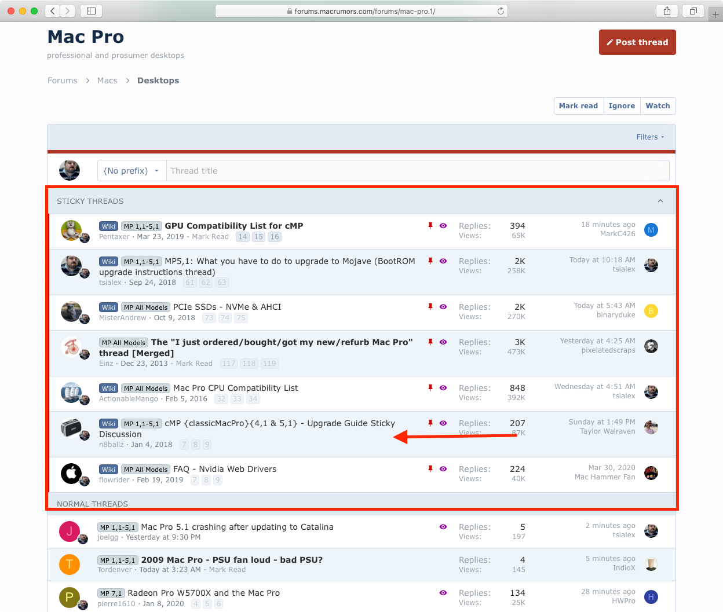The height and width of the screenshot is (612, 723).
Task: Open FAQ - Nvidia Web Drivers thread
Action: coord(225,469)
